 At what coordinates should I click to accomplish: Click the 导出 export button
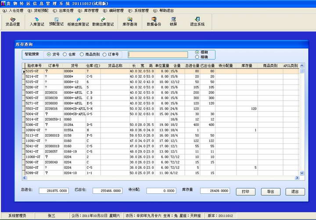pyautogui.click(x=270, y=192)
